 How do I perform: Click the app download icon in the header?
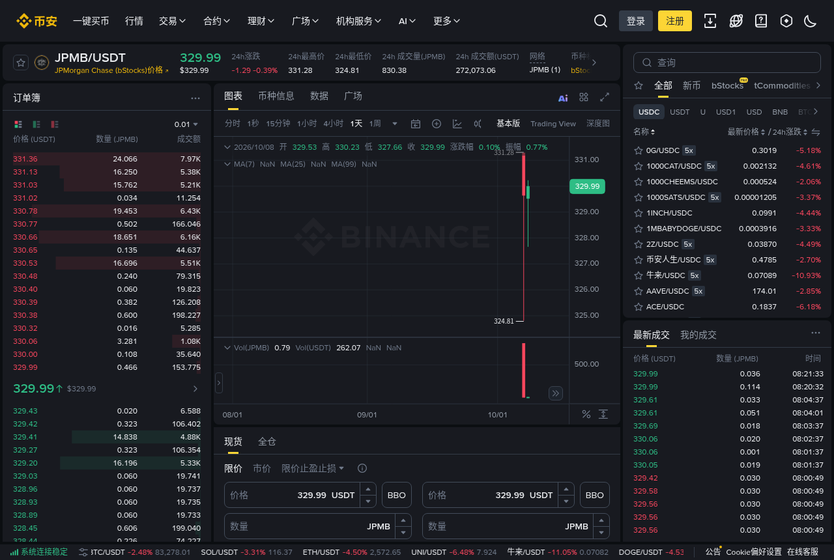pyautogui.click(x=710, y=21)
